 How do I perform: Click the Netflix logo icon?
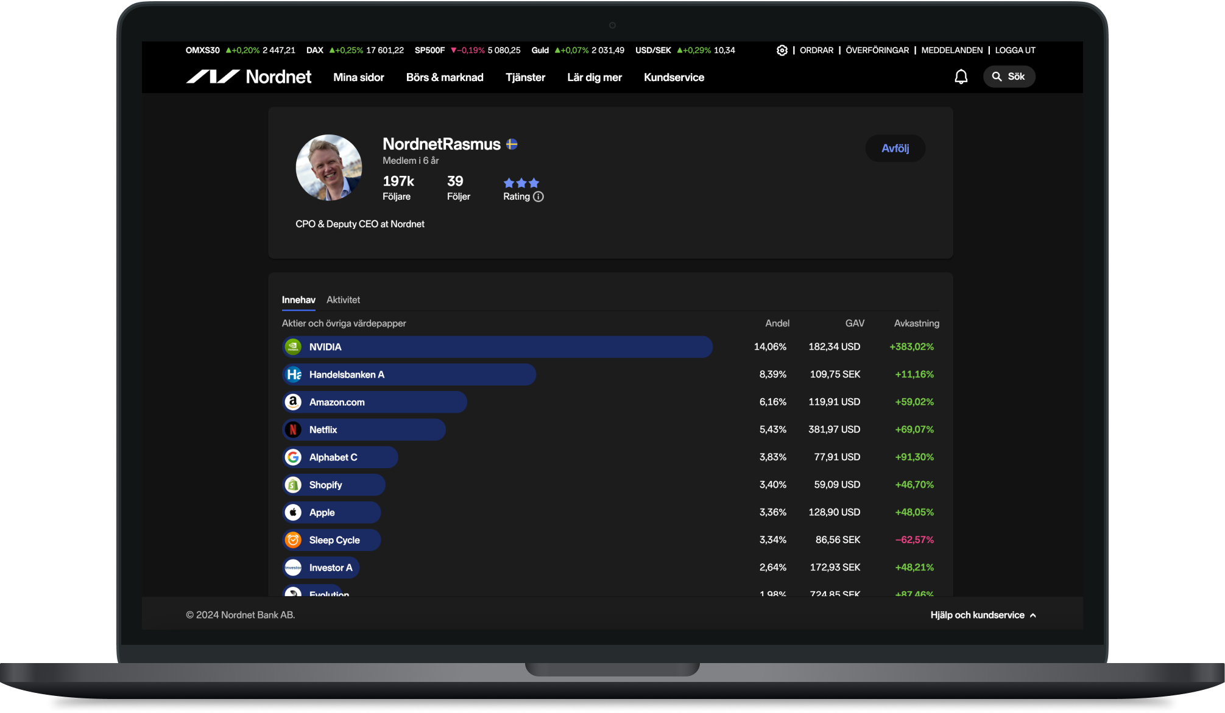tap(293, 430)
